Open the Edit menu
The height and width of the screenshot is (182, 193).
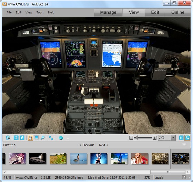point(18,12)
